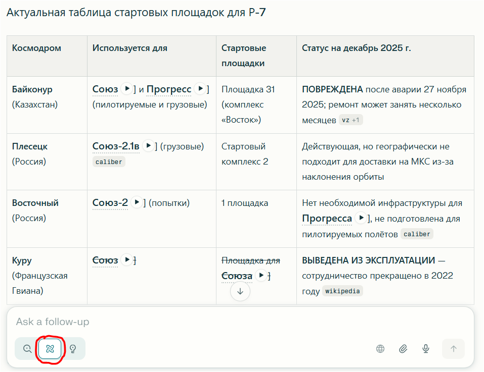Click play button next to Союз-2.1в

[x=148, y=146]
